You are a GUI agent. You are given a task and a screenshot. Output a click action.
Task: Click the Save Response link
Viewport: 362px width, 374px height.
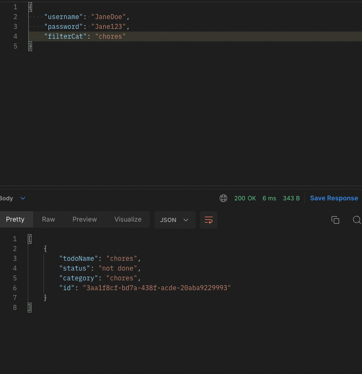tap(334, 198)
